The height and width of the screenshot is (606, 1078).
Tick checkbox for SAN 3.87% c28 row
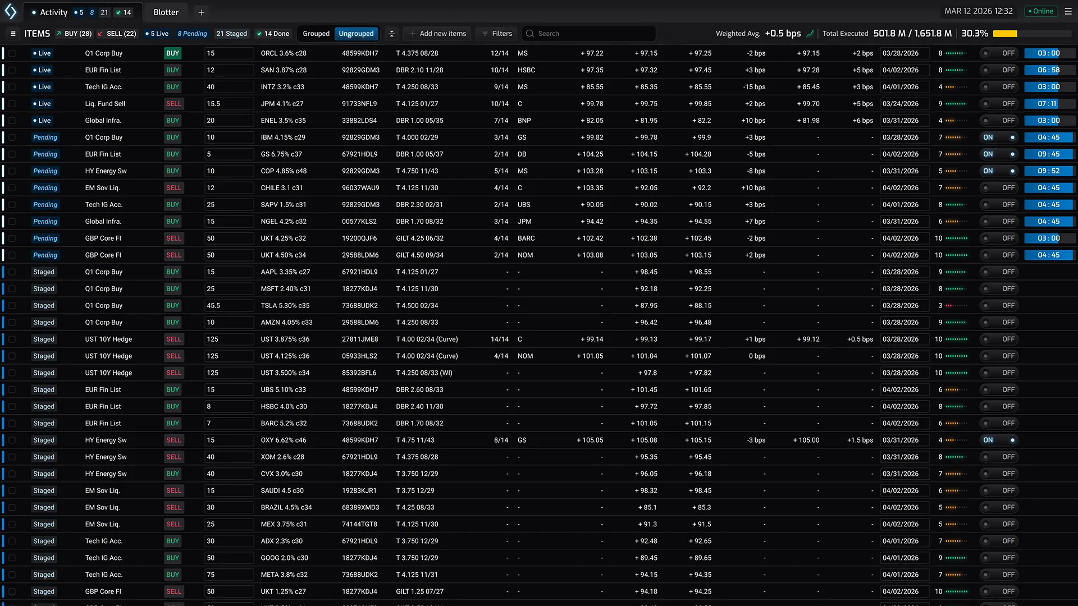tap(12, 70)
